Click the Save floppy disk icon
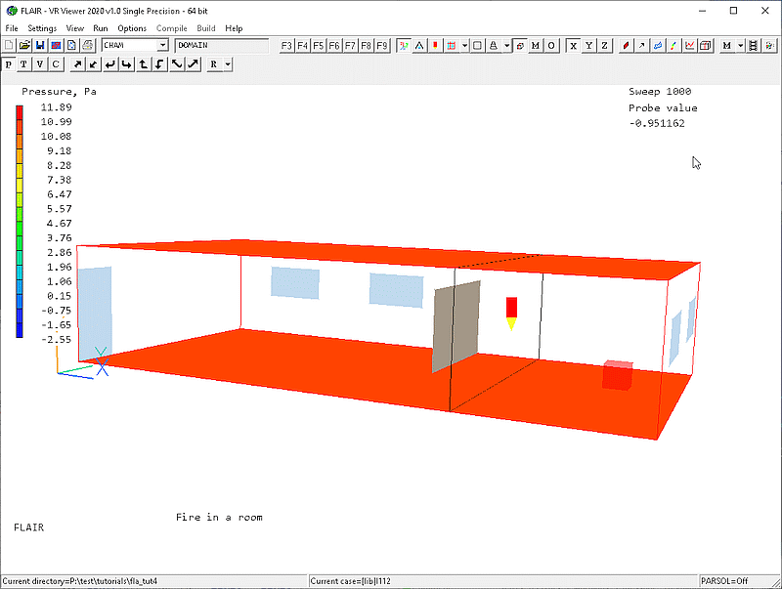782x589 pixels. 40,46
